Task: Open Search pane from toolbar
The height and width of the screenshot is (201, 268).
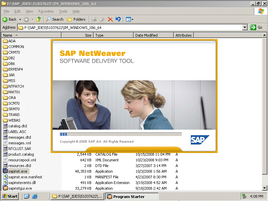Action: [55, 19]
